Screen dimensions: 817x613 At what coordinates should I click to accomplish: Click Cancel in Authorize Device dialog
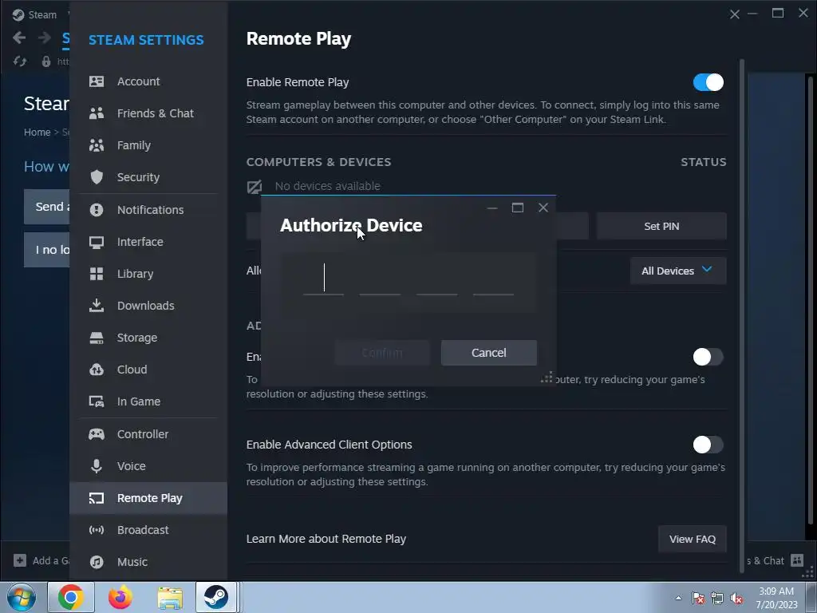(x=489, y=353)
